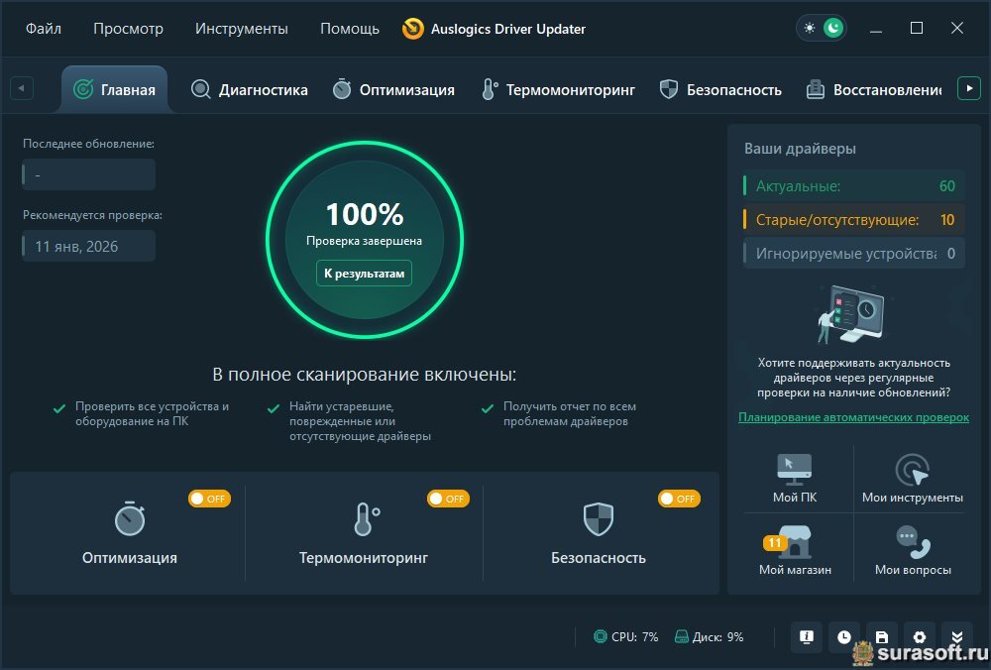Click the settings gear icon in bottom bar
Image resolution: width=991 pixels, height=670 pixels.
pos(919,637)
